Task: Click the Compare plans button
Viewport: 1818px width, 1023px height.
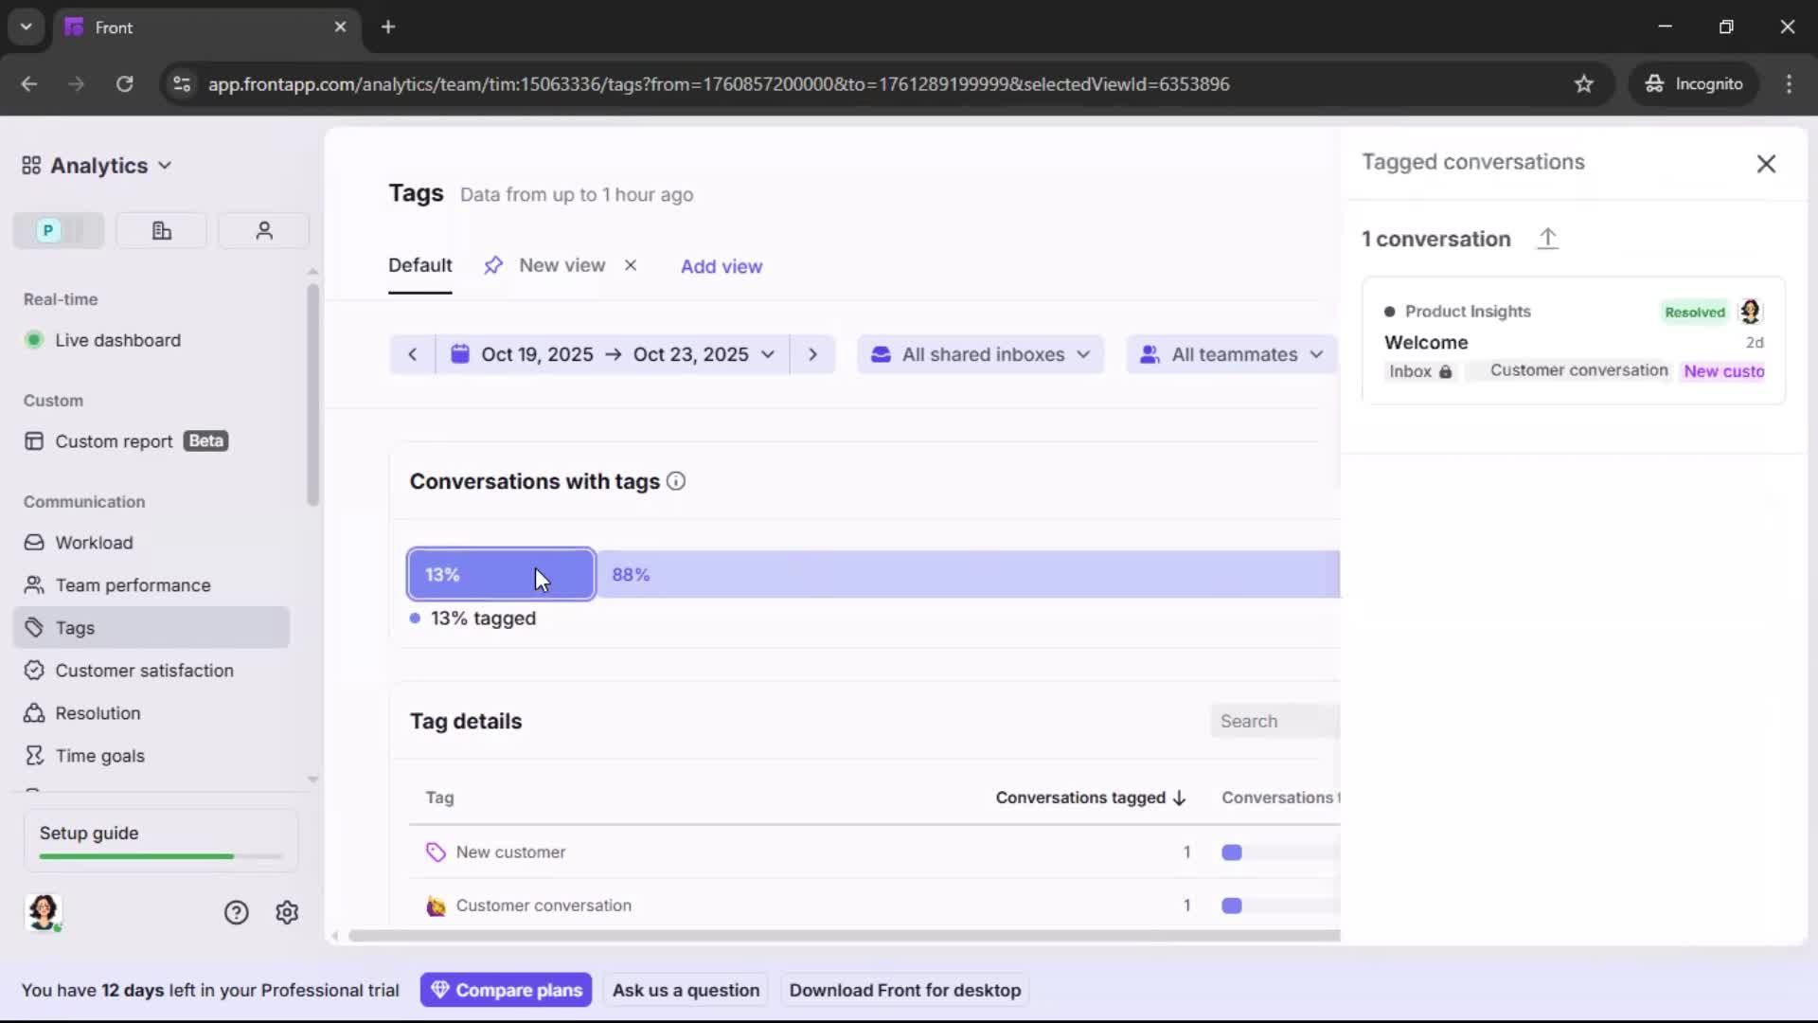Action: [x=507, y=989]
